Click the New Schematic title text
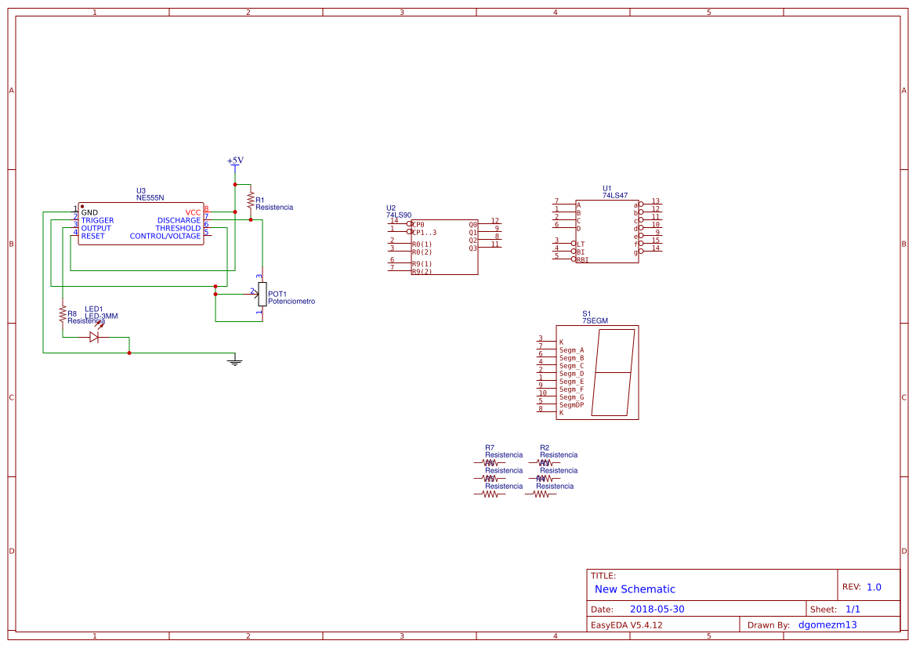 point(635,589)
